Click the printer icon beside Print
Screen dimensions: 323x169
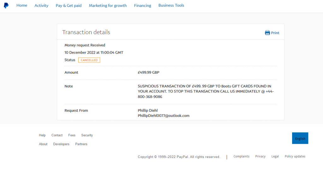click(x=267, y=33)
